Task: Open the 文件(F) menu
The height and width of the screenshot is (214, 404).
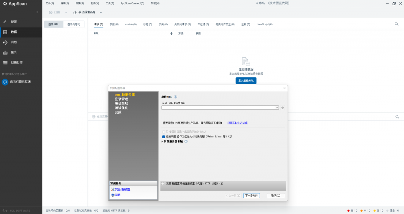Action: tap(50, 3)
